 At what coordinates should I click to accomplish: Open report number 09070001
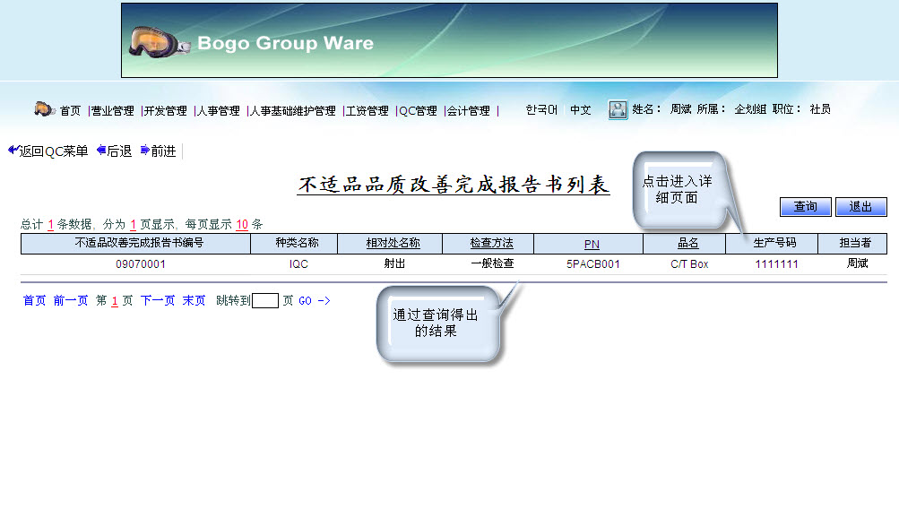tap(141, 264)
